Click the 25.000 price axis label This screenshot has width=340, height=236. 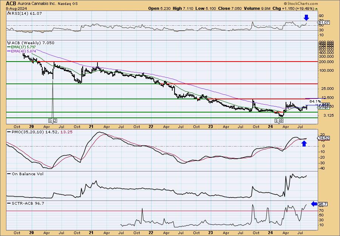(x=328, y=89)
